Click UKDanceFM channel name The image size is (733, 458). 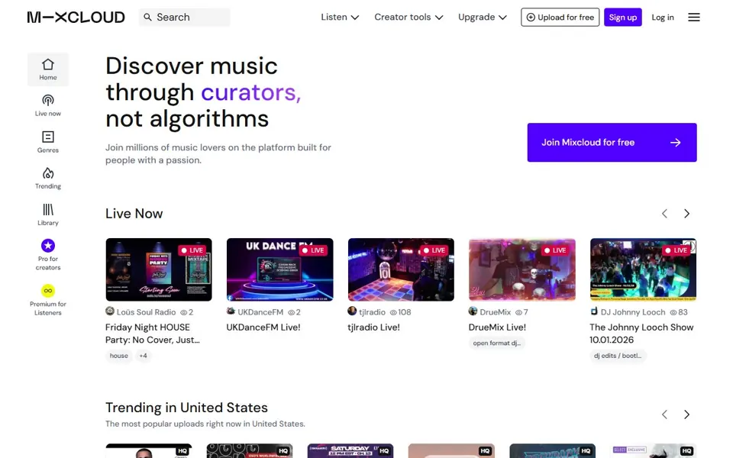[260, 312]
